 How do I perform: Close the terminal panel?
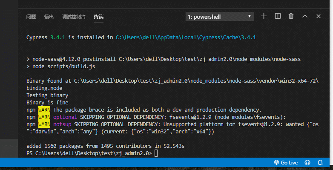(319, 16)
